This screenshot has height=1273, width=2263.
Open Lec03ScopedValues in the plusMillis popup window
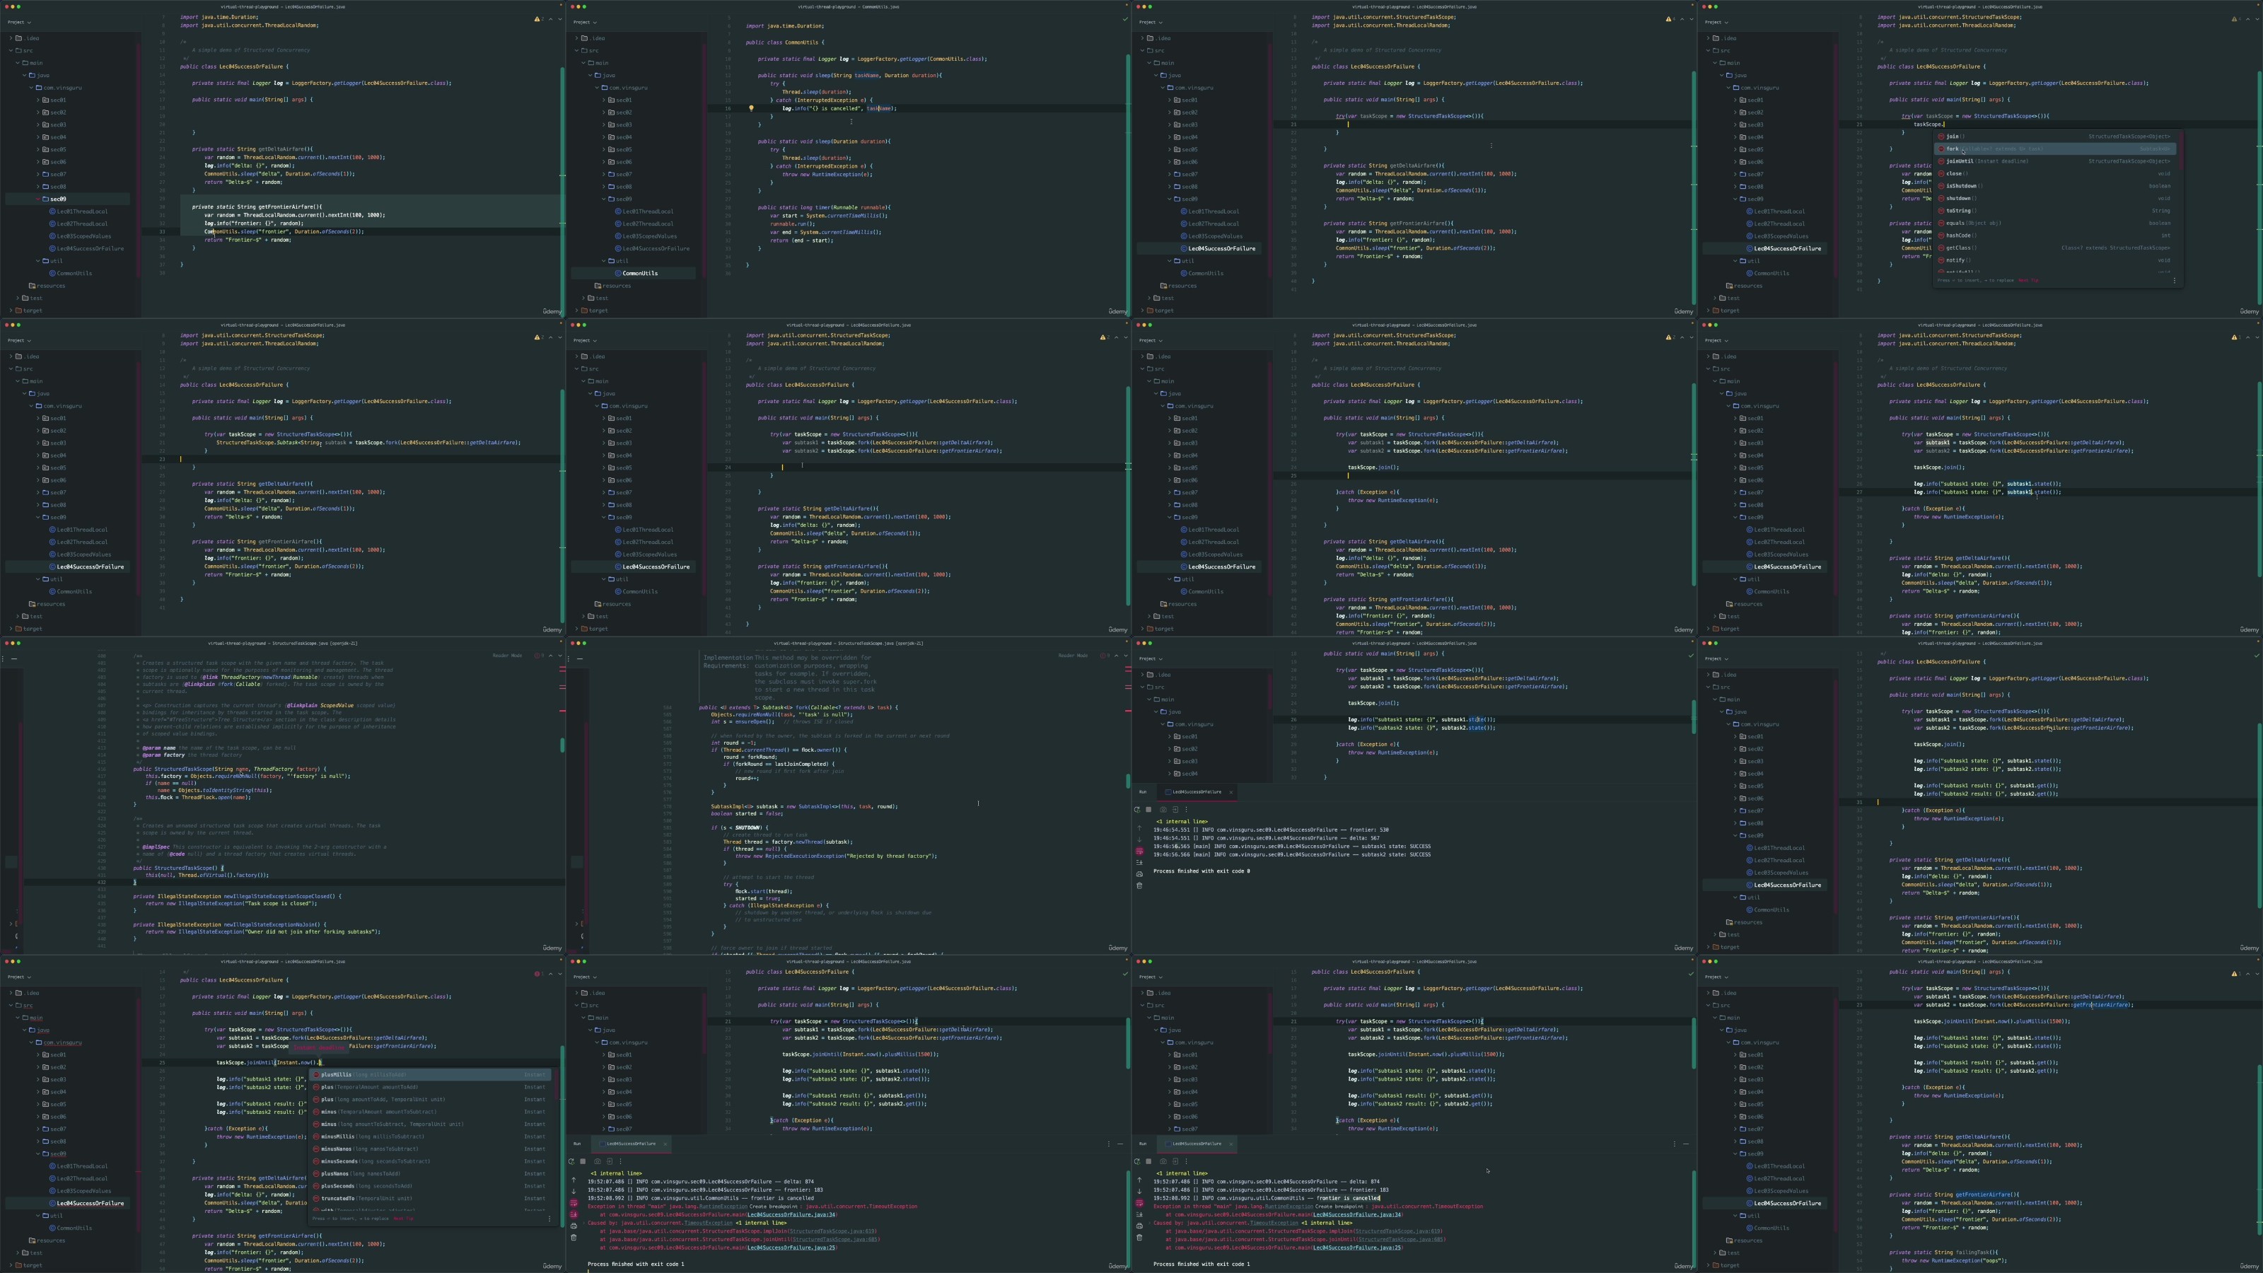[81, 1190]
